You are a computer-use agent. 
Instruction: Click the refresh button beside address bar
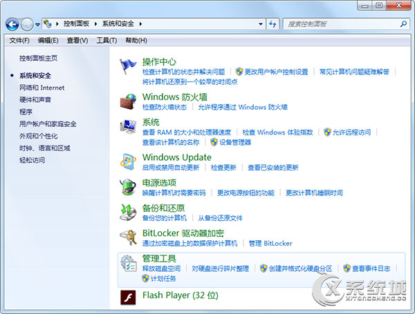point(273,24)
